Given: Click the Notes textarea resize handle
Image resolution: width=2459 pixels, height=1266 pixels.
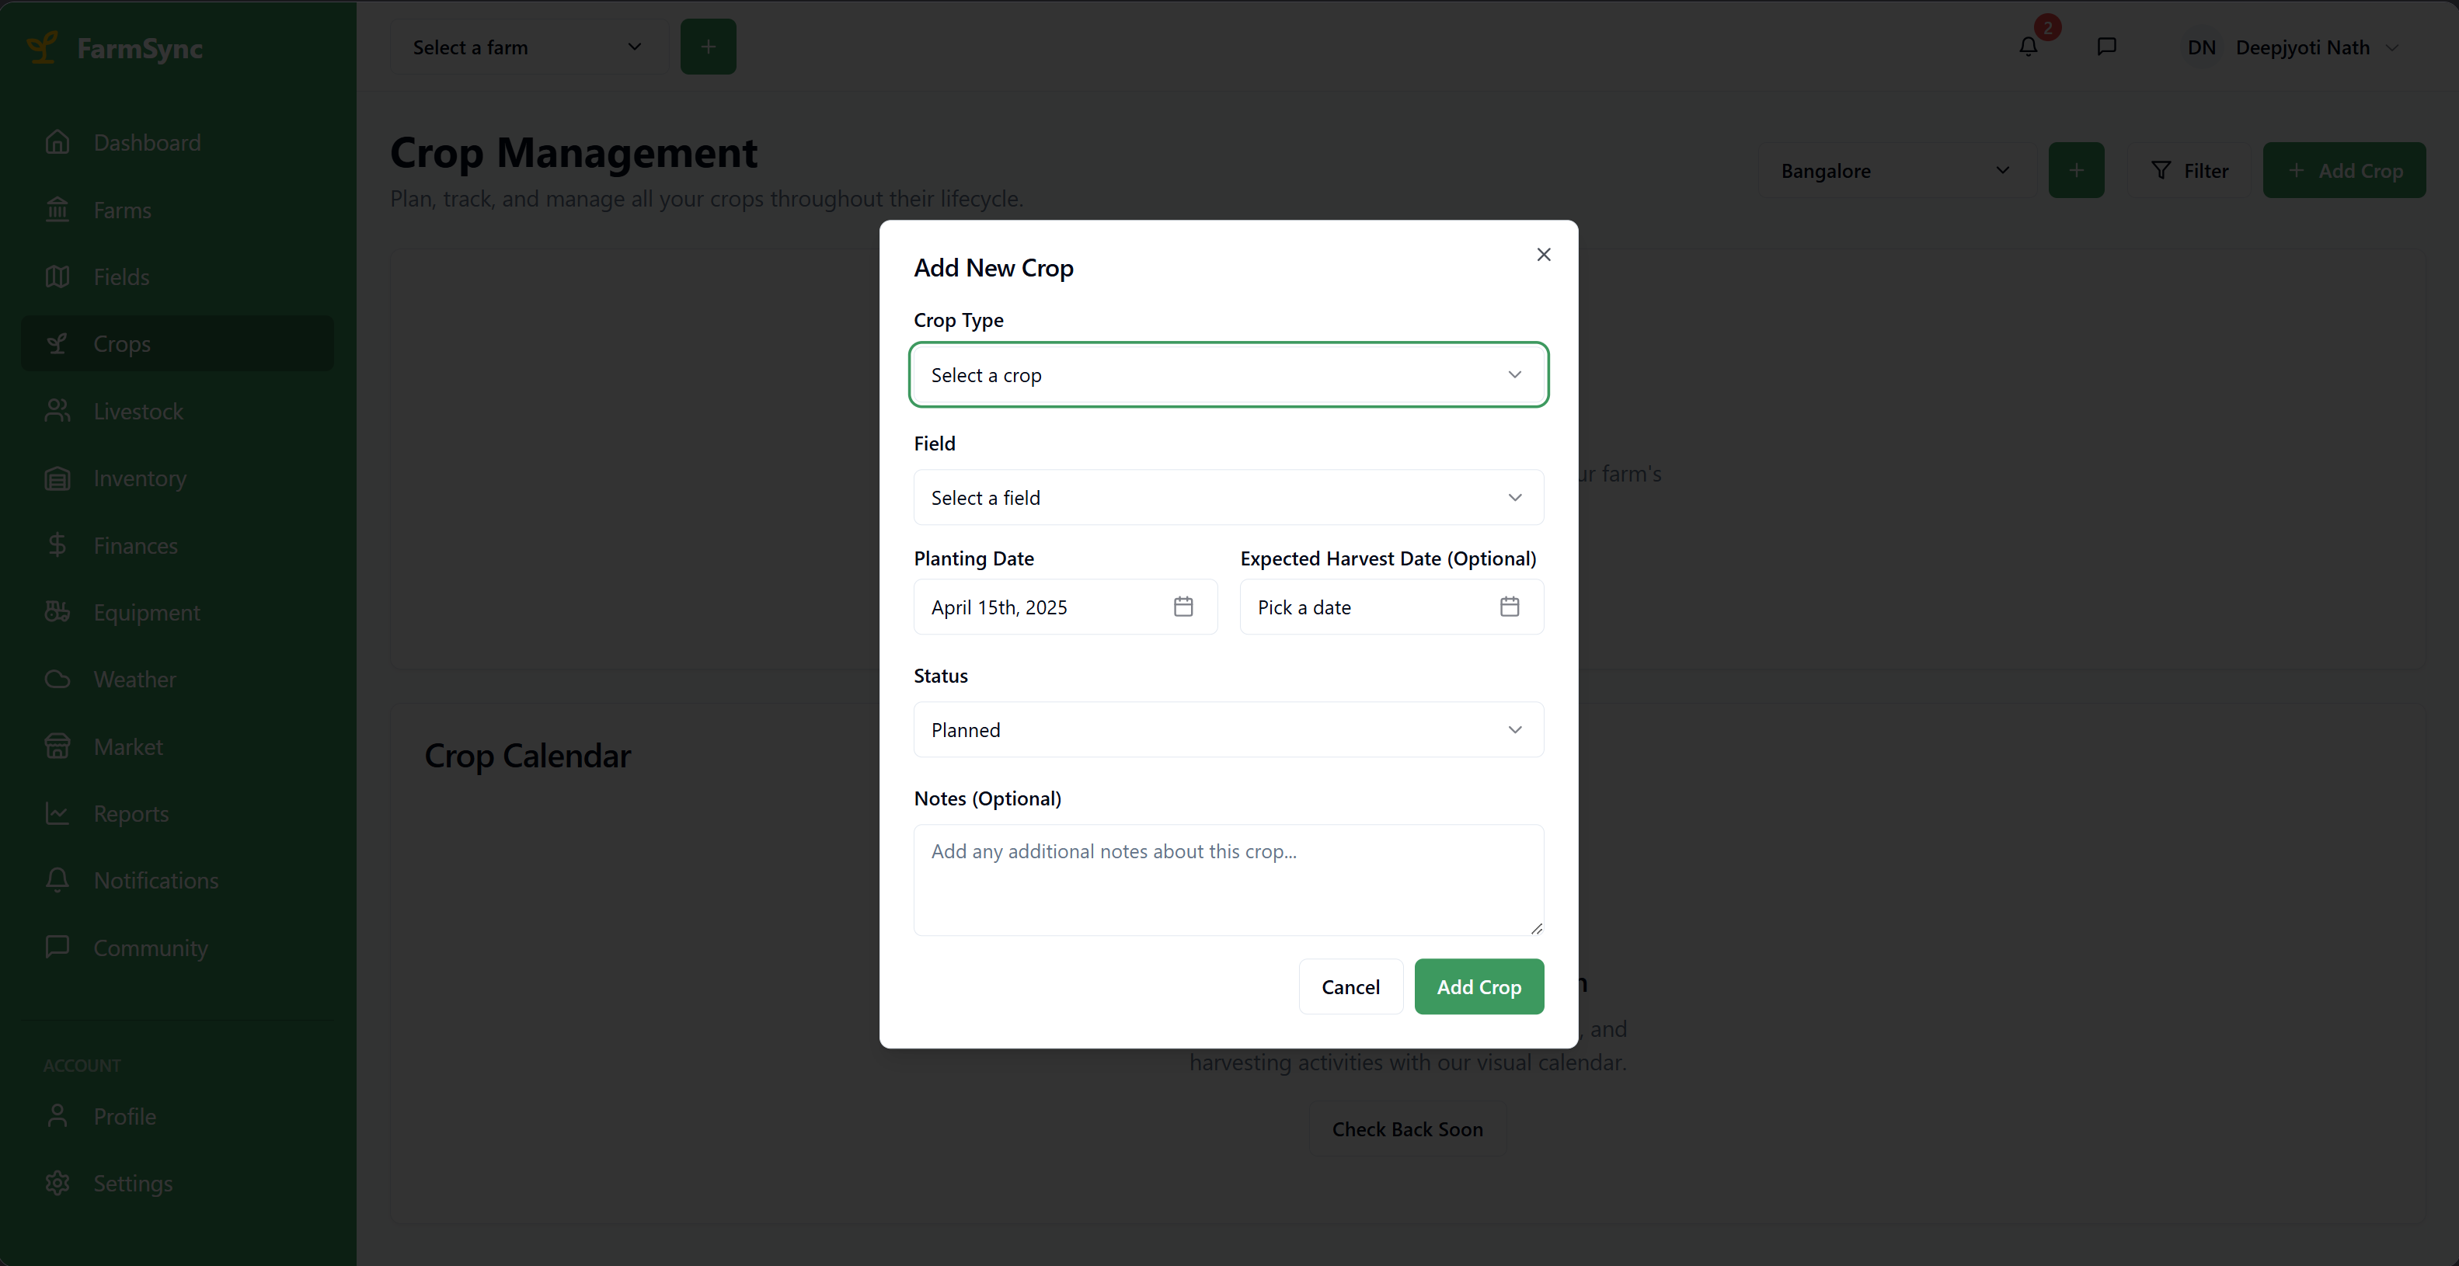Looking at the screenshot, I should tap(1536, 928).
